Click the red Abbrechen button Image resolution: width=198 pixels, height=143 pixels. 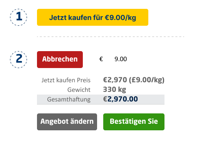pos(60,60)
